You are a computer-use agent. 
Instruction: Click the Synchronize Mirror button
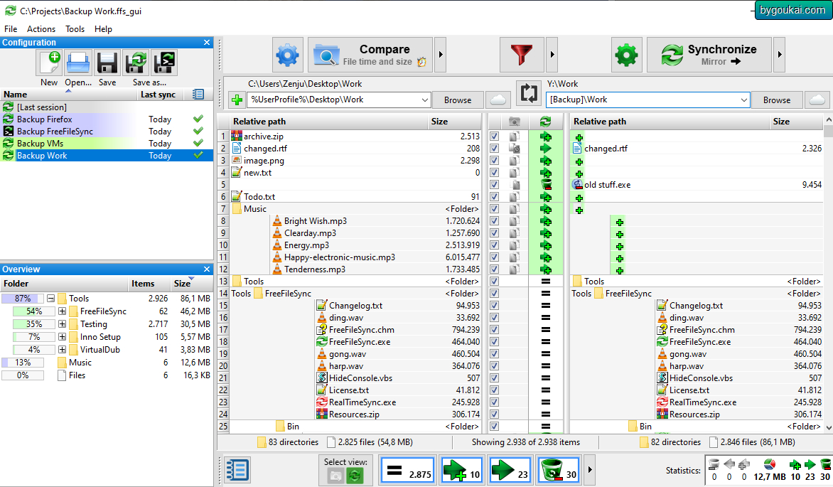709,54
